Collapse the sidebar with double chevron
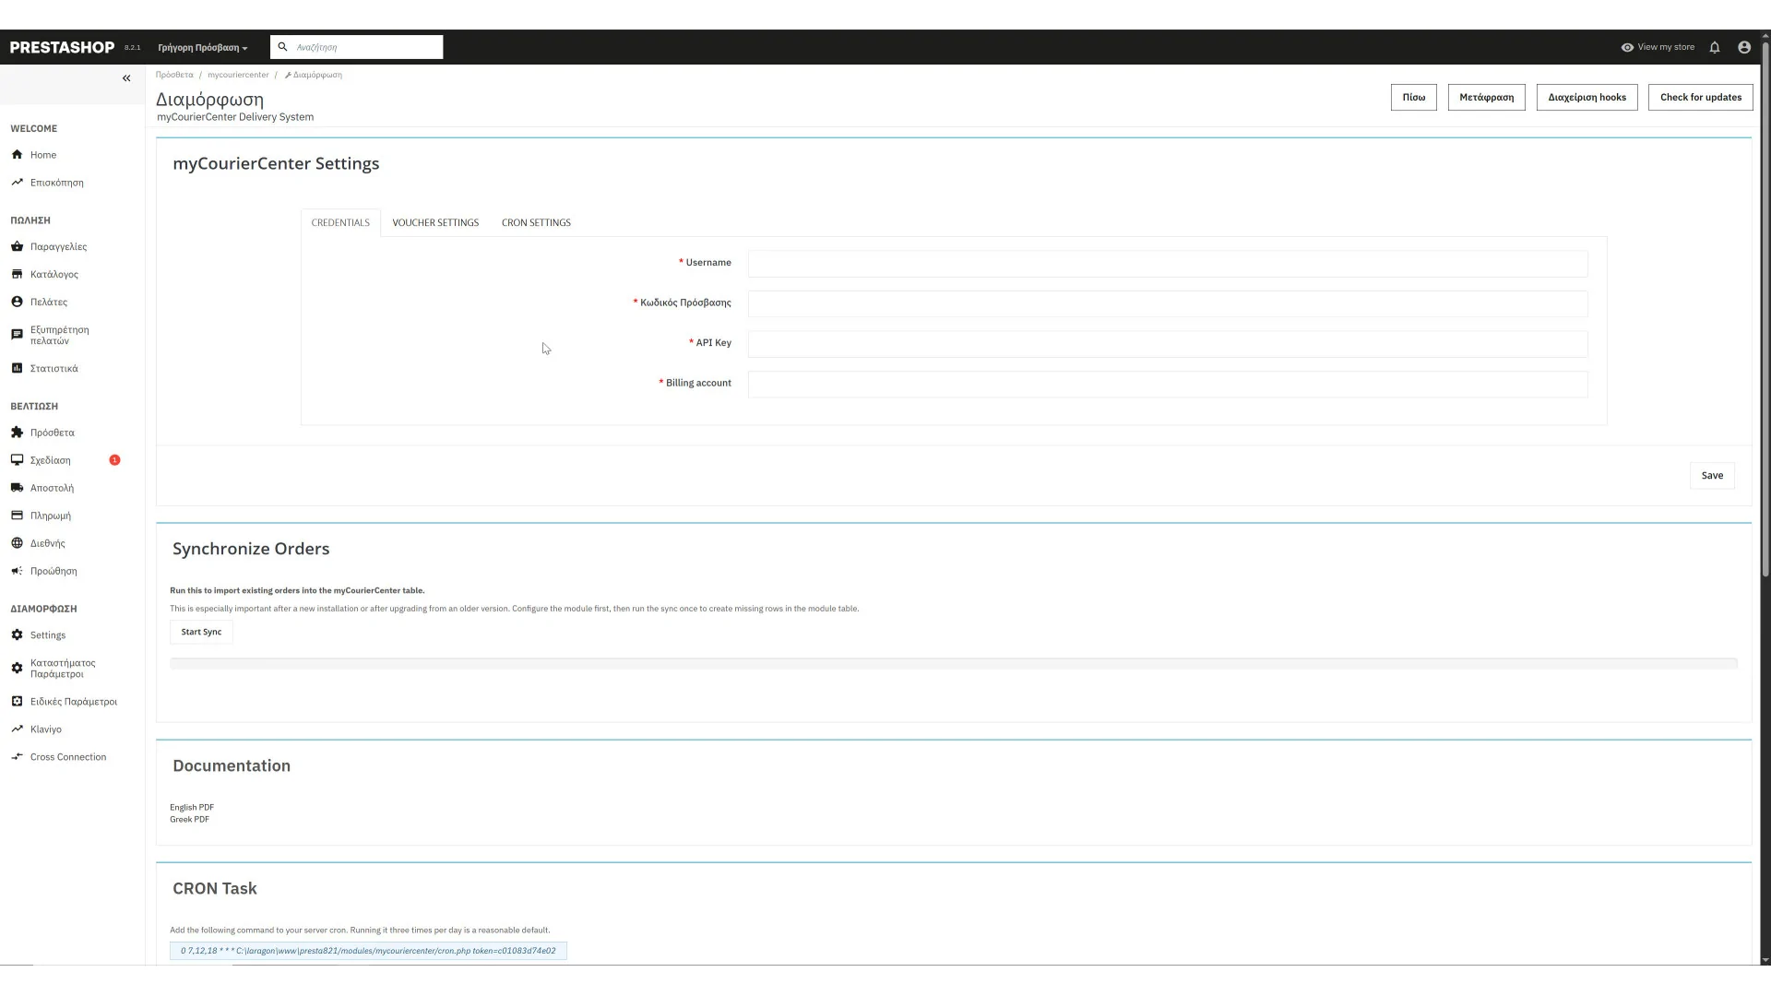 coord(126,78)
